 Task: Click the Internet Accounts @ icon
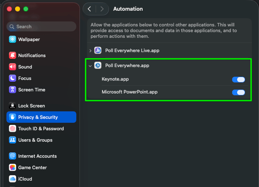[12, 156]
